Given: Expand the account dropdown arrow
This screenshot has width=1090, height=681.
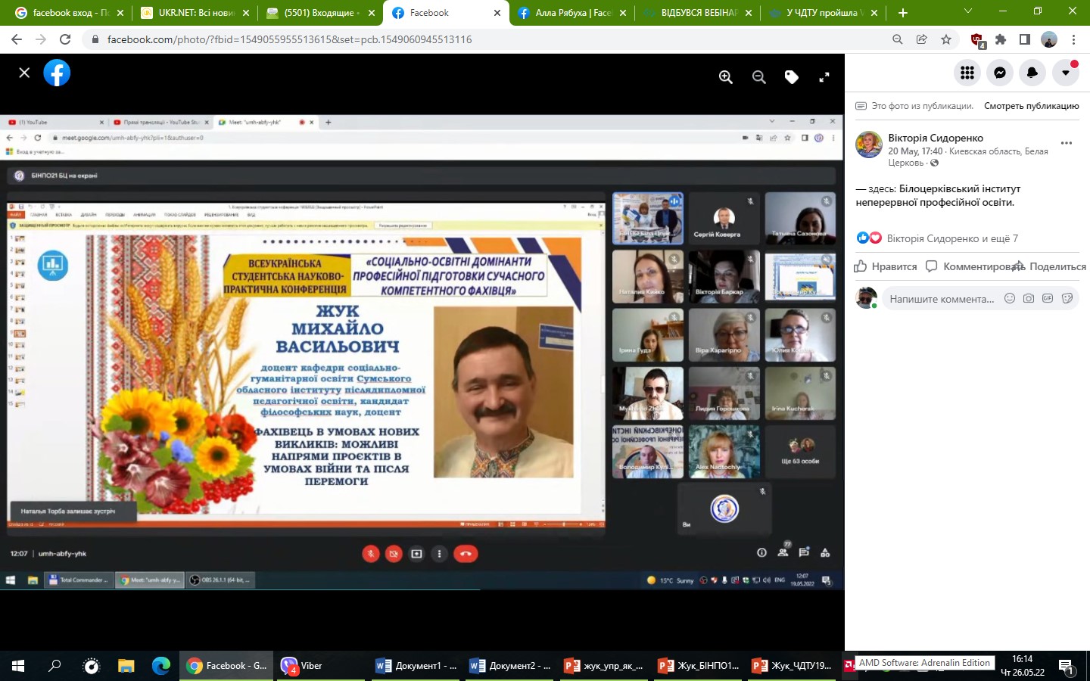Looking at the screenshot, I should click(x=1066, y=73).
